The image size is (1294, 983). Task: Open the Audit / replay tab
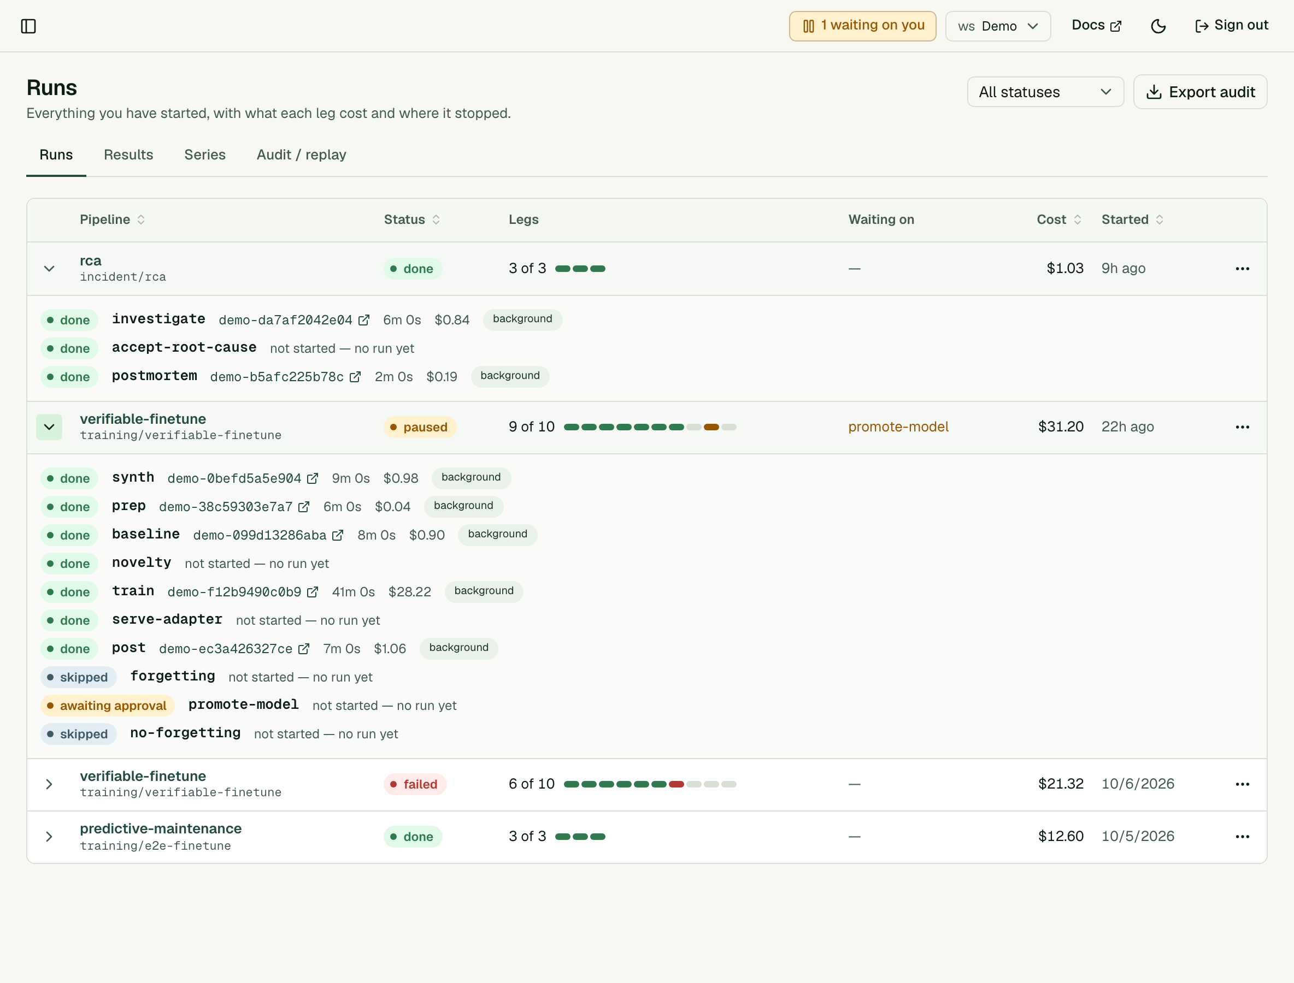point(302,155)
